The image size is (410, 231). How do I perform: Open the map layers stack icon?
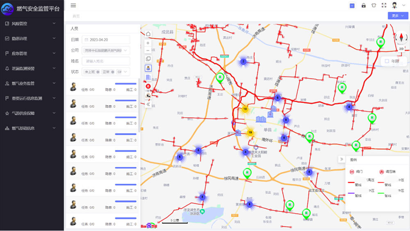point(148,59)
